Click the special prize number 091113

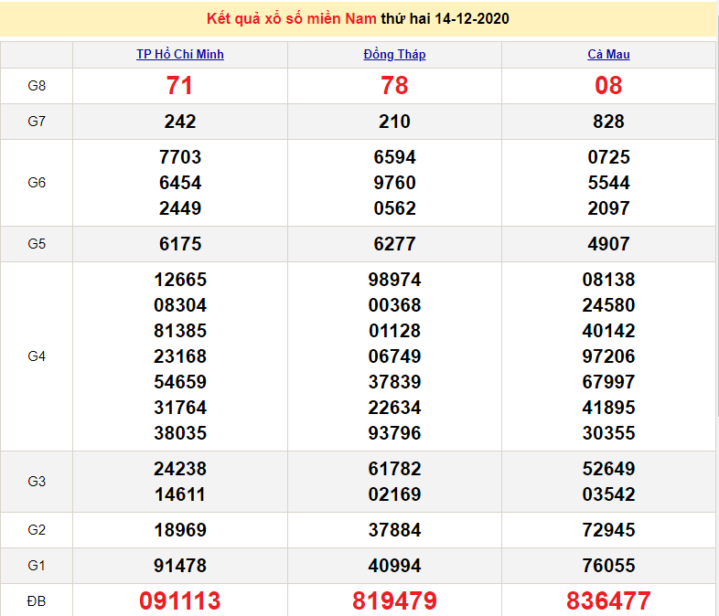coord(180,600)
